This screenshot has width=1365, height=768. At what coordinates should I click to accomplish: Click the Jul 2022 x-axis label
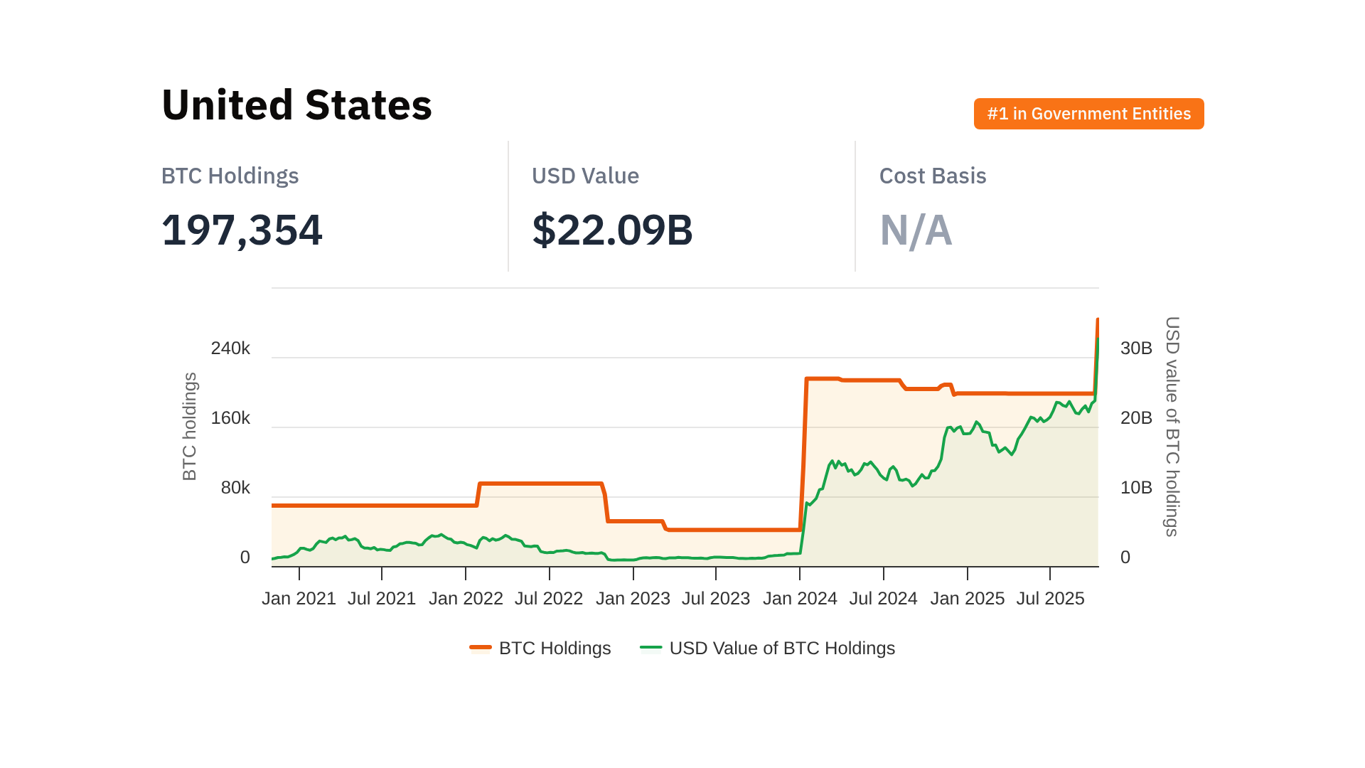click(549, 599)
